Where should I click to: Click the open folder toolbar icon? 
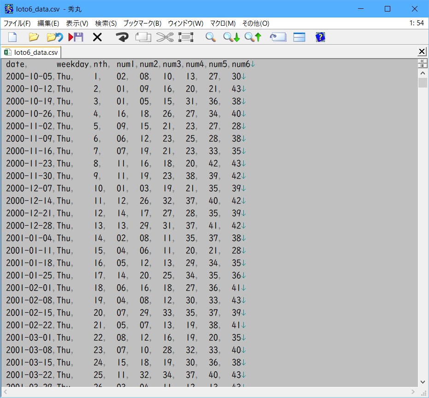(x=34, y=37)
